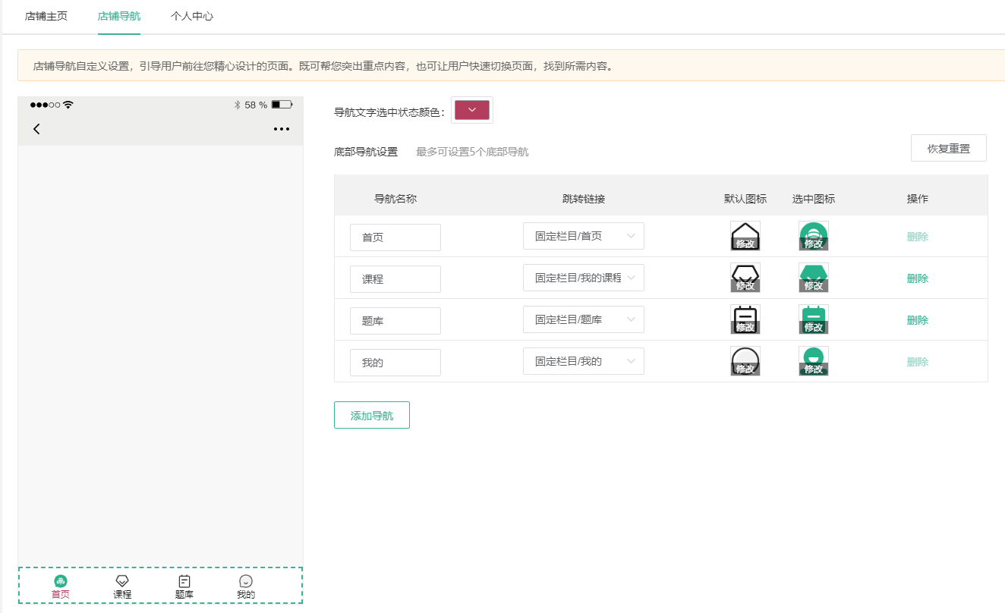
Task: Tap 课程 icon in phone preview bar
Action: coord(122,581)
